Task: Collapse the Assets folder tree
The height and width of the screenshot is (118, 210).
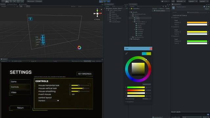Action: pyautogui.click(x=130, y=12)
